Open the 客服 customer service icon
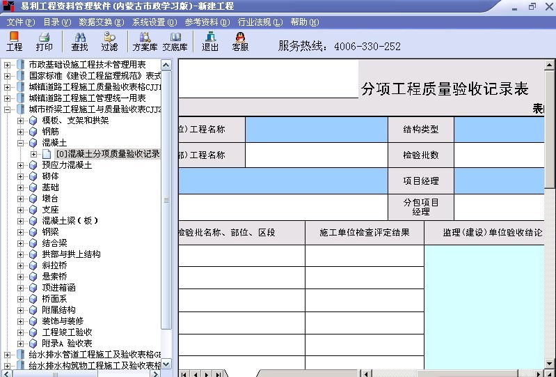The height and width of the screenshot is (377, 556). [240, 41]
